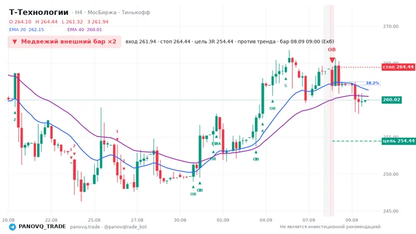
Task: Click the PANOVQ_TRADE brand name
Action: coord(42,227)
